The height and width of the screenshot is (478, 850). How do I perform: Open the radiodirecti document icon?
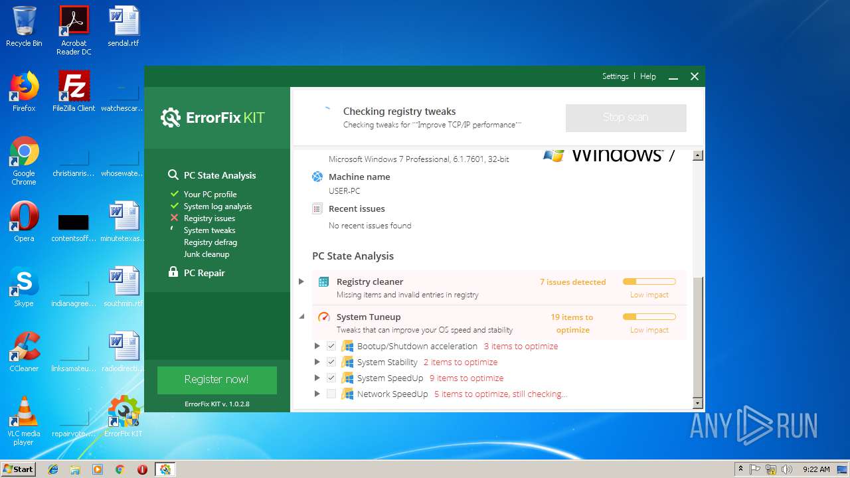pos(124,352)
